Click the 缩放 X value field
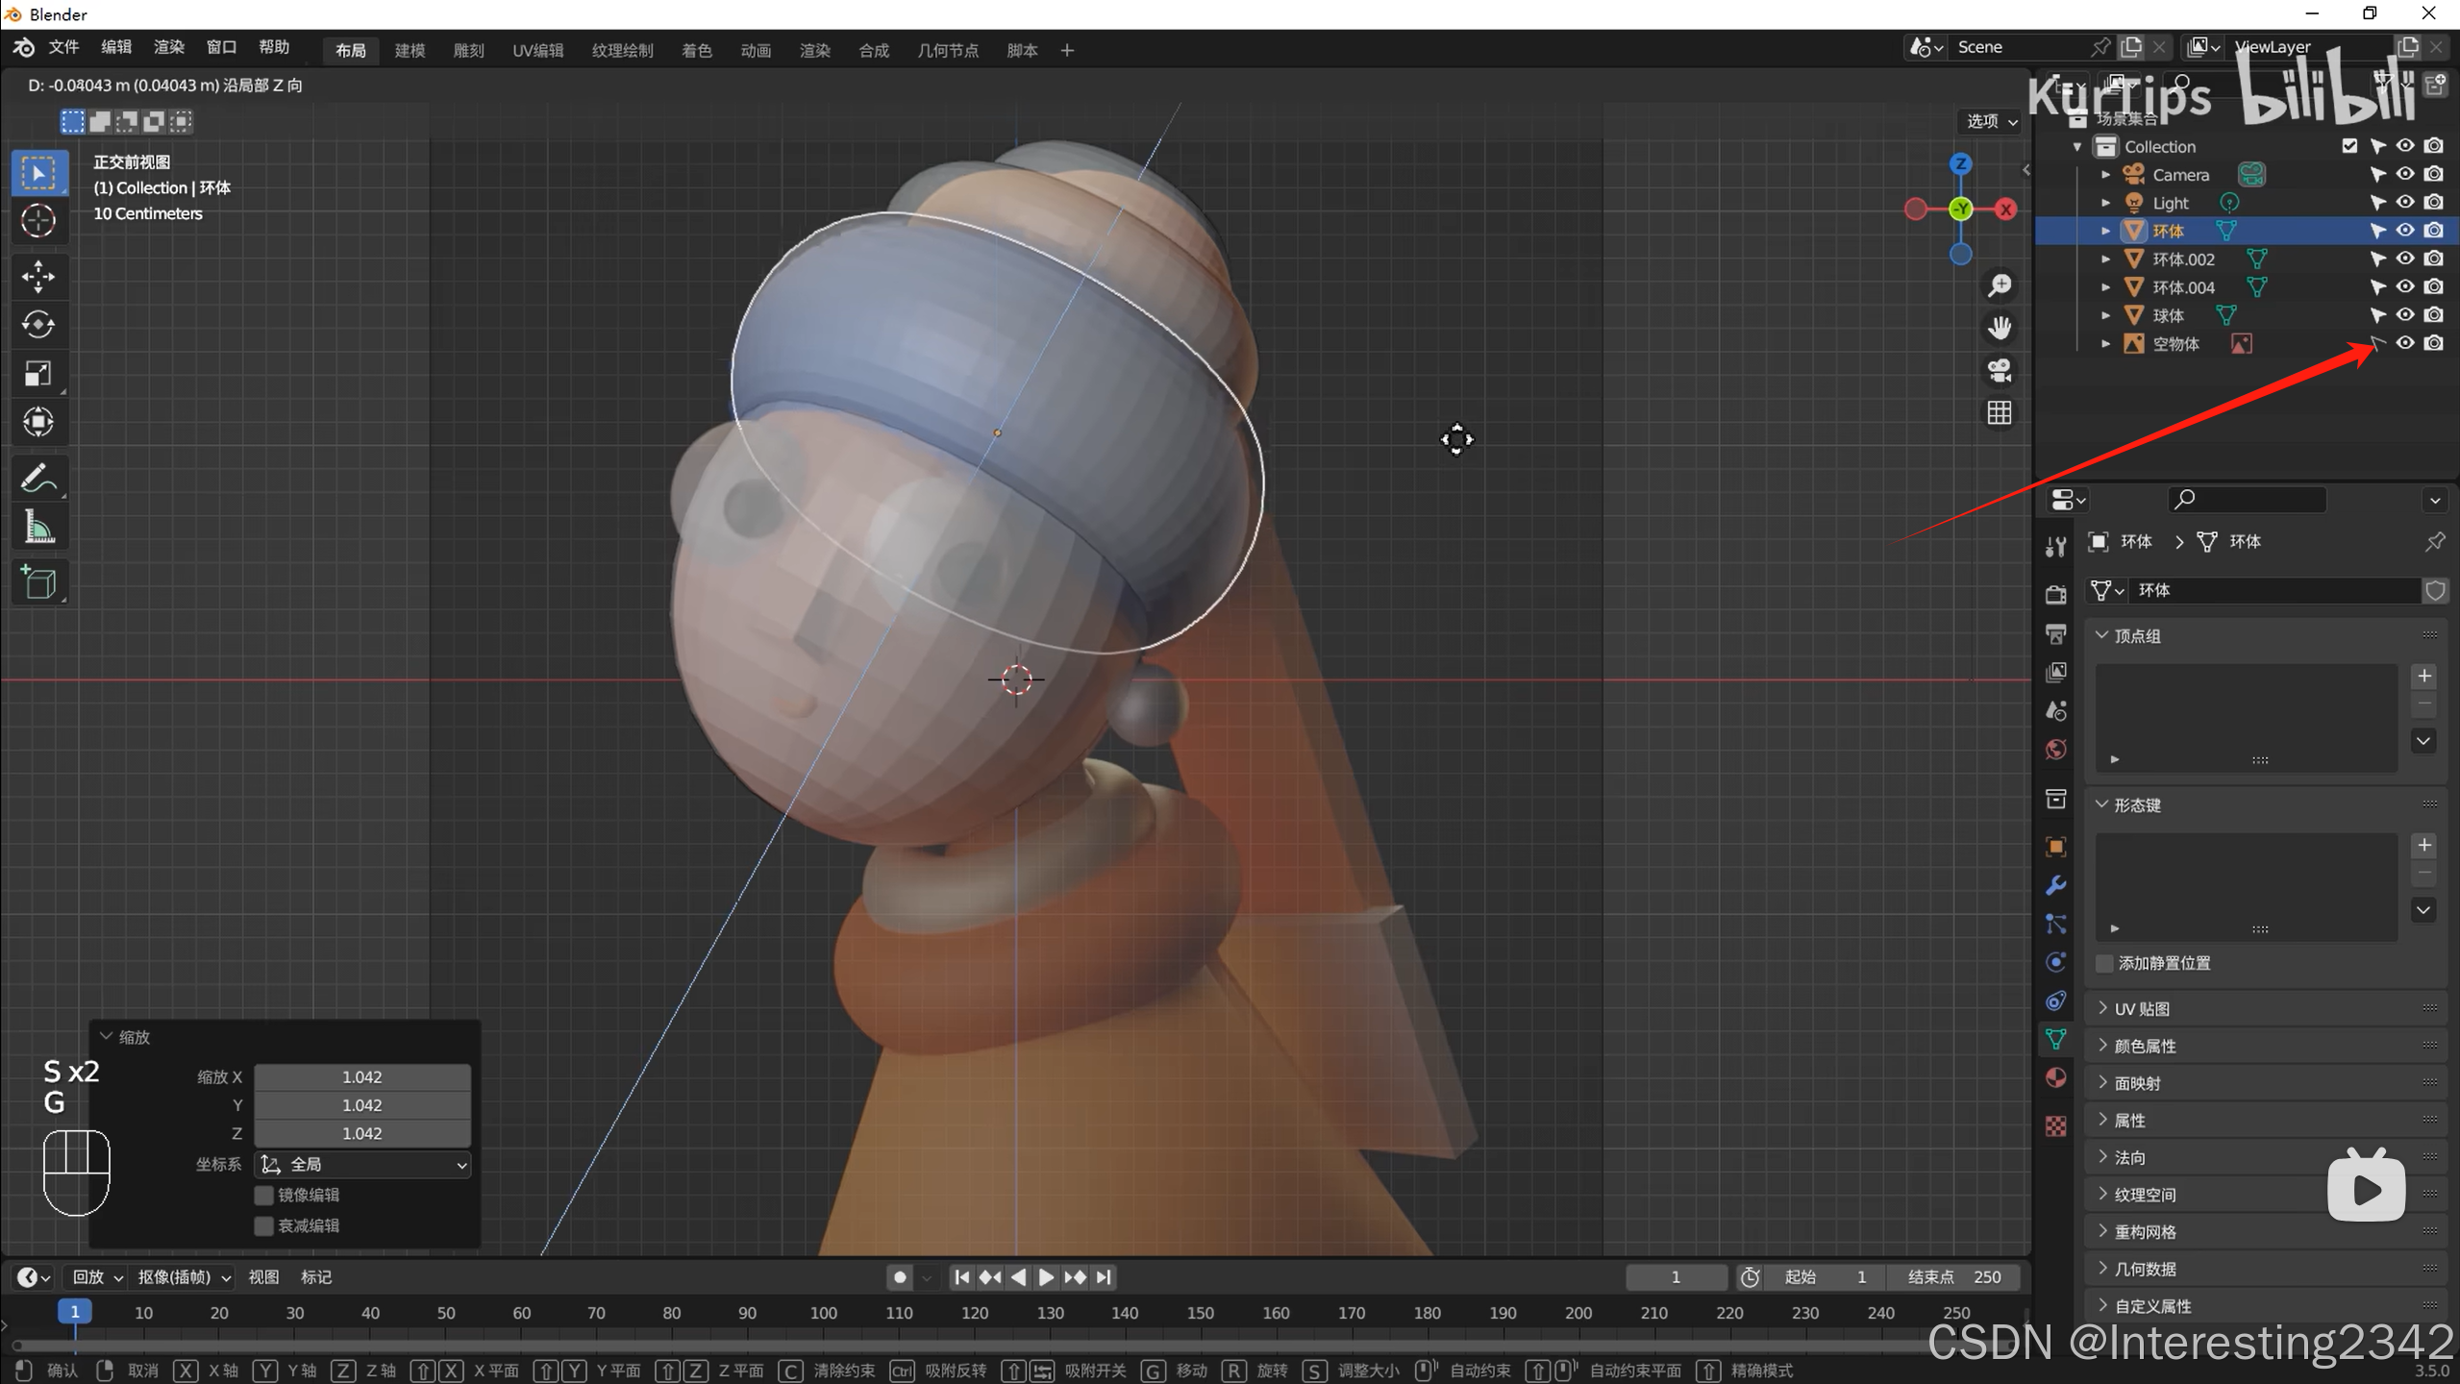The width and height of the screenshot is (2460, 1384). pyautogui.click(x=361, y=1076)
